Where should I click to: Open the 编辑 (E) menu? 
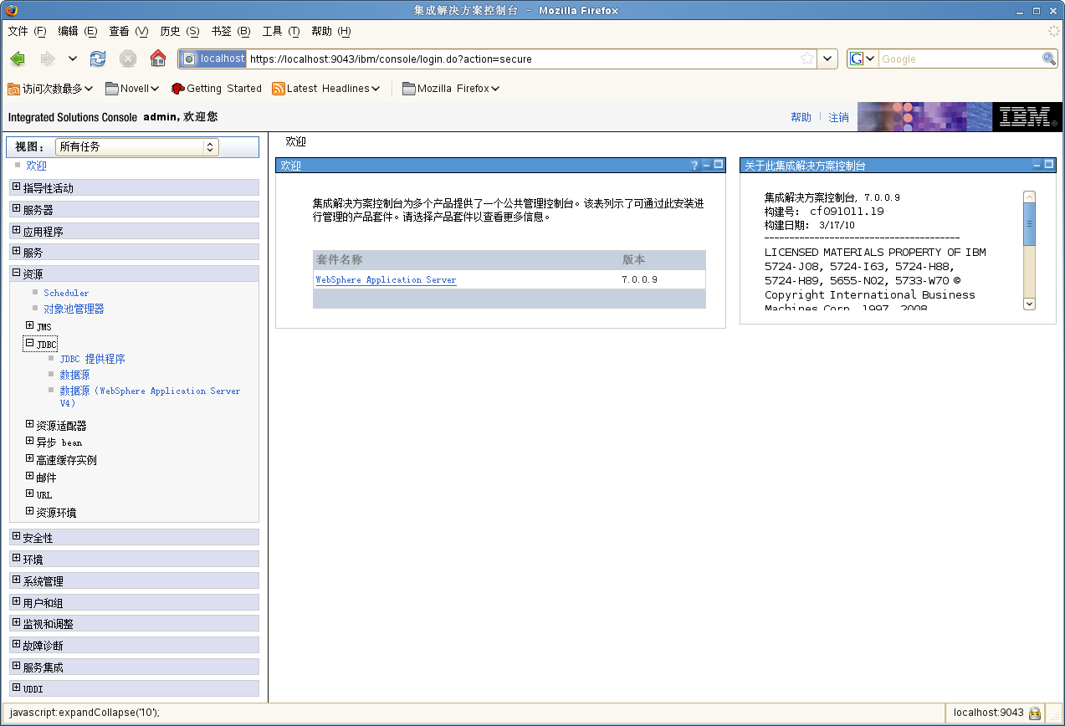coord(78,31)
